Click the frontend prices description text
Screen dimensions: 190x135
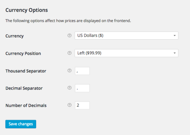(68, 21)
